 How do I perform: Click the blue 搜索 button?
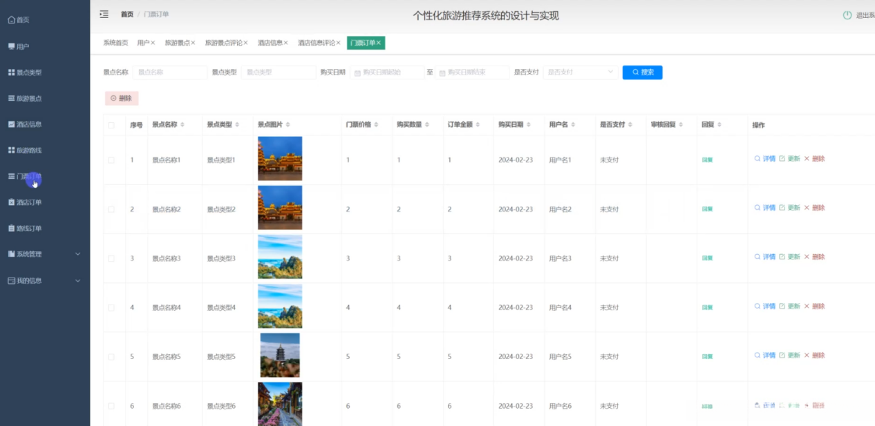642,72
